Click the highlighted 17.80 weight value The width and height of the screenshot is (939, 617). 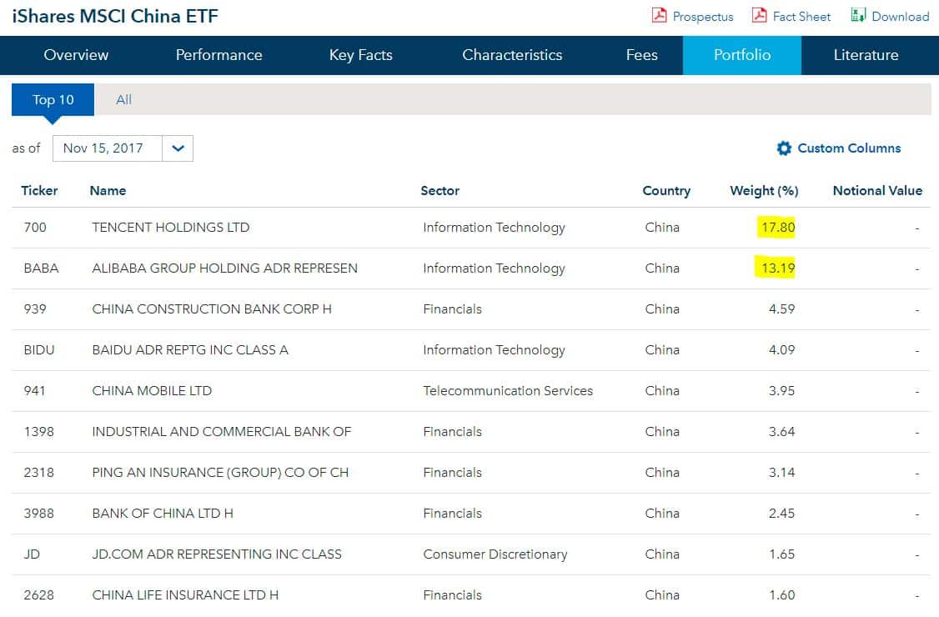pyautogui.click(x=778, y=228)
